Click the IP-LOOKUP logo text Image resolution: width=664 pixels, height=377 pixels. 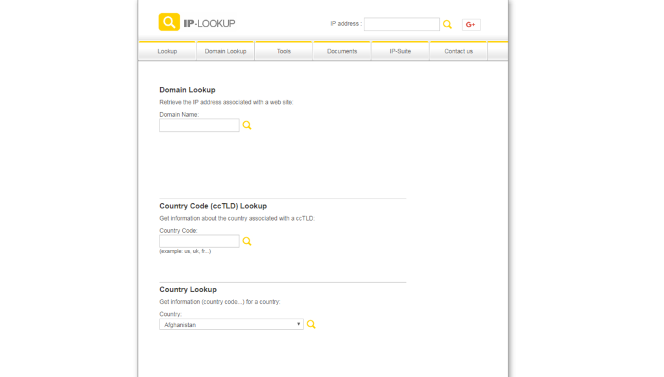tap(209, 23)
